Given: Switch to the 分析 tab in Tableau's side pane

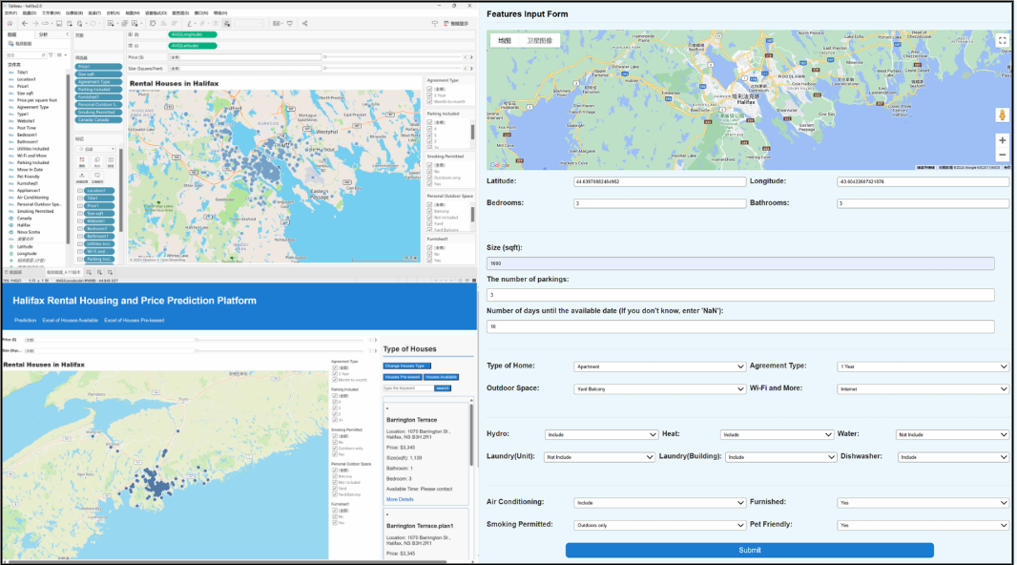Looking at the screenshot, I should click(44, 34).
